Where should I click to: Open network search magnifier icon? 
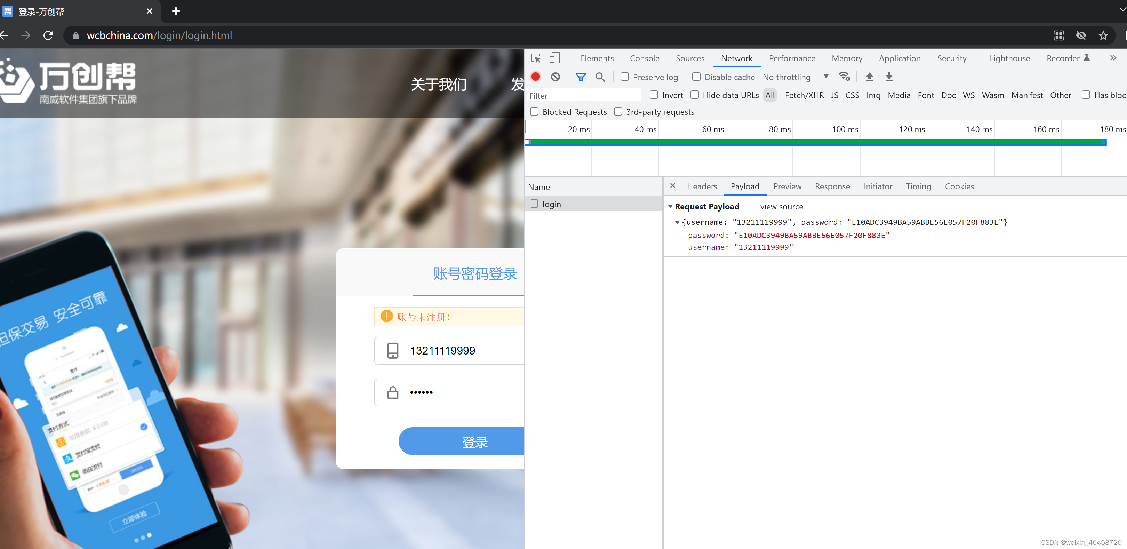click(x=600, y=77)
